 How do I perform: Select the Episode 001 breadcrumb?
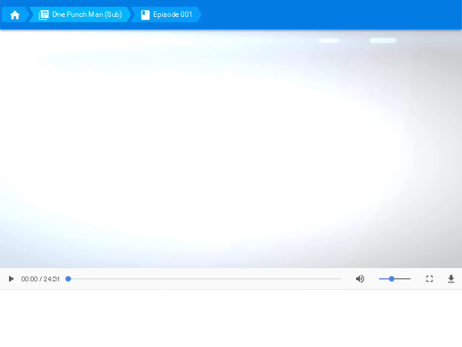point(167,14)
